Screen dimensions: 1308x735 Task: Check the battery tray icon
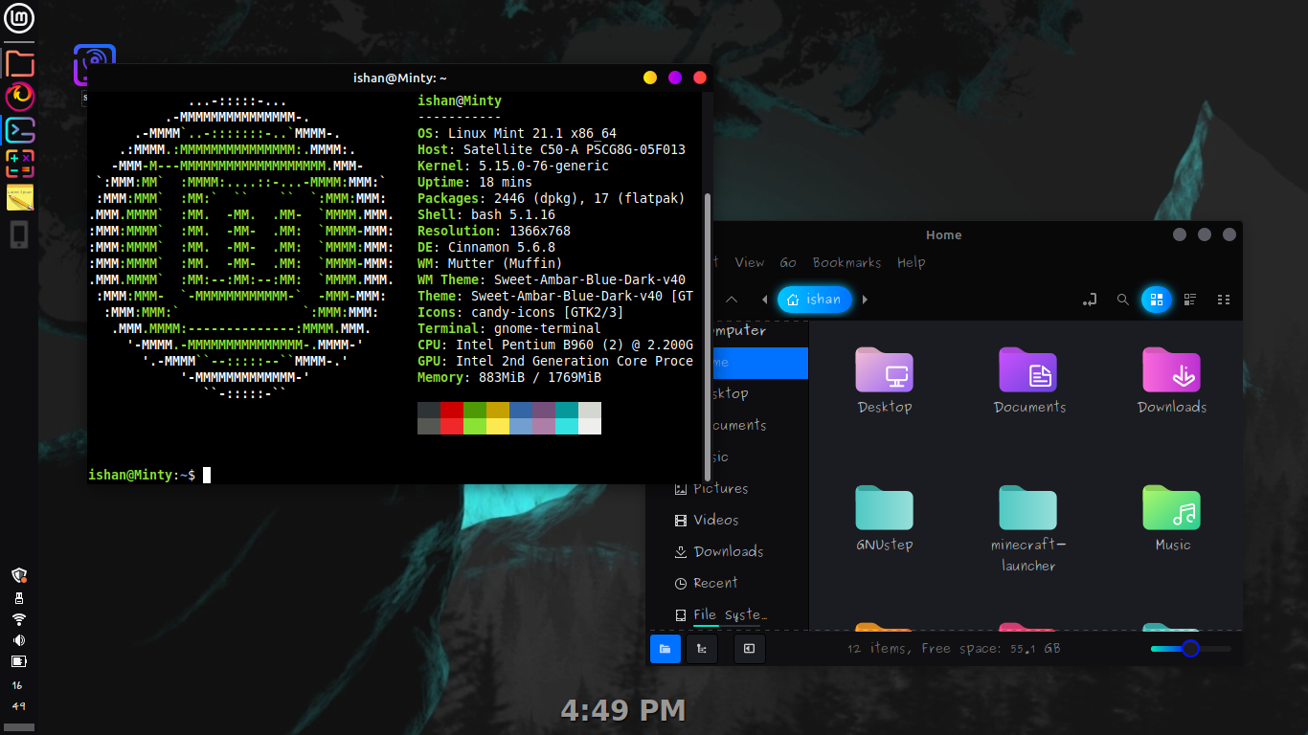19,661
